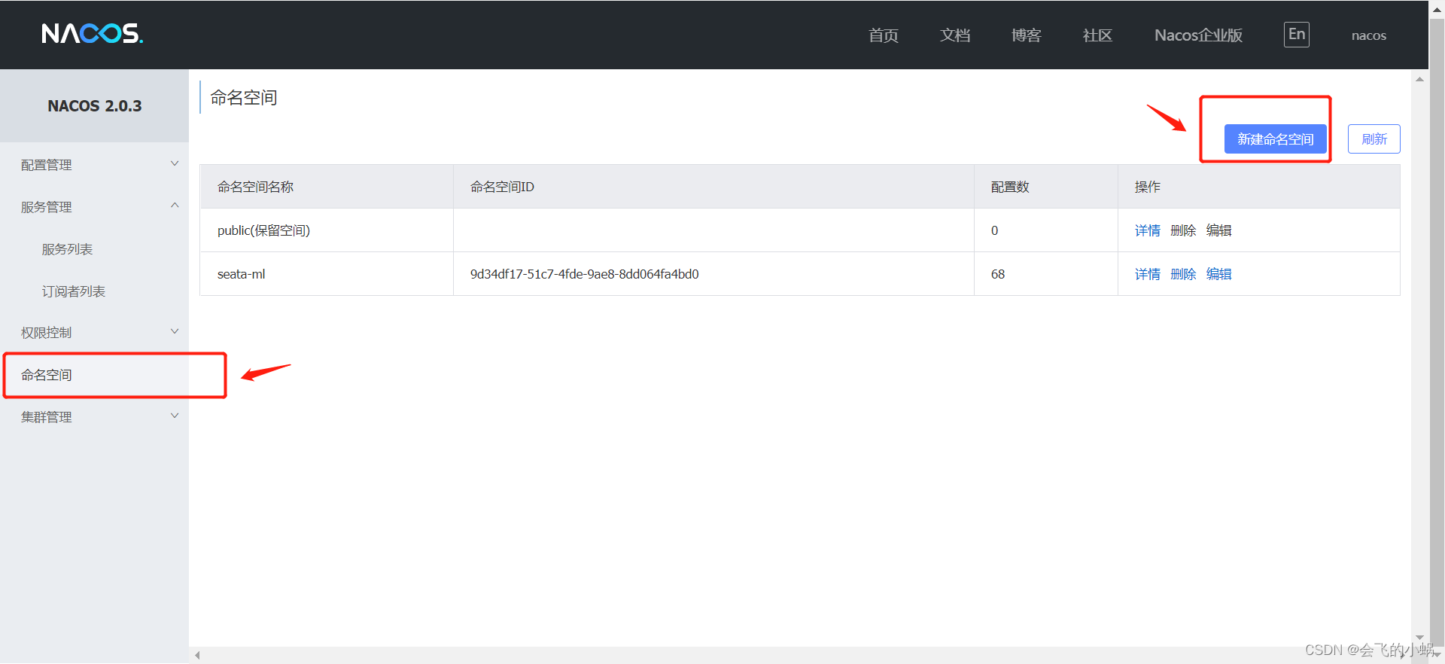
Task: Click the 命名空间 page title
Action: click(x=244, y=98)
